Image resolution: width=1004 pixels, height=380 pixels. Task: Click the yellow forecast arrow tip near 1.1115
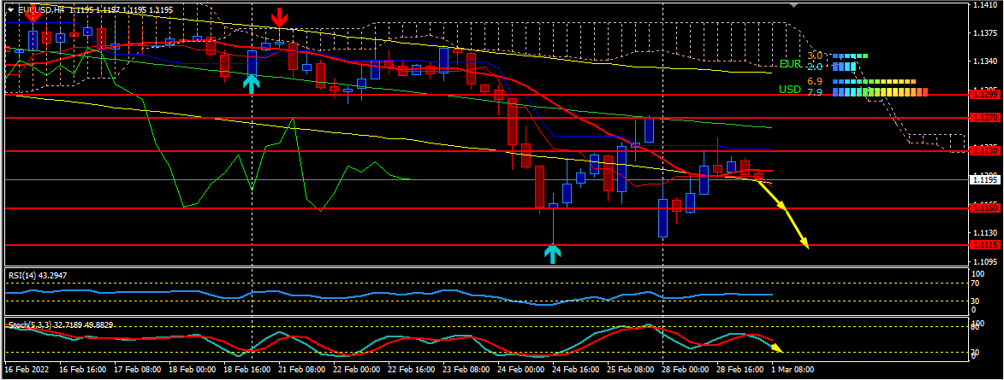coord(805,244)
